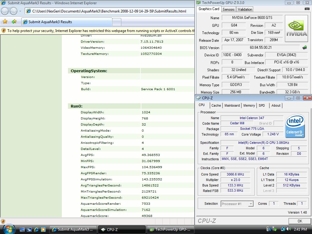Click the IE address bar field
Screen dimensions: 312x234
pos(109,11)
